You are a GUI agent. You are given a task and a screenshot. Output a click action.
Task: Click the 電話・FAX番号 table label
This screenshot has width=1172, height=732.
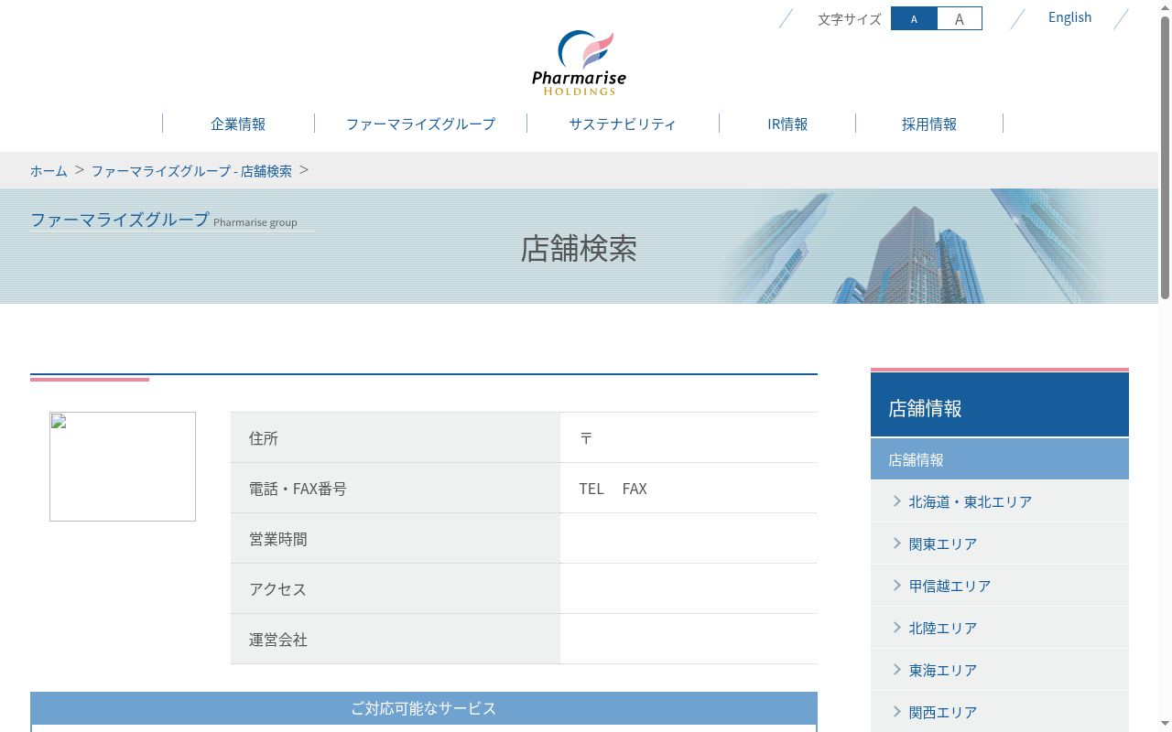tap(298, 489)
